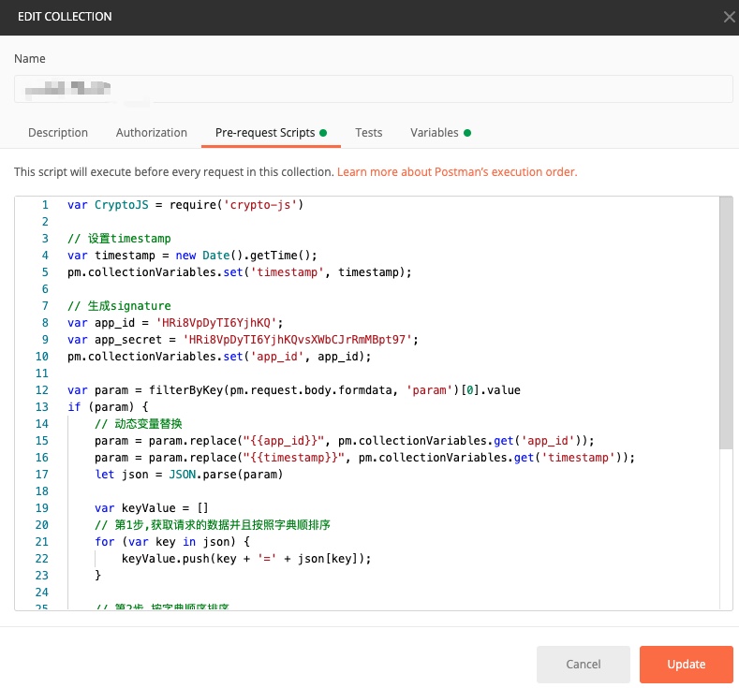
Task: Open the Authorization tab
Action: click(x=152, y=133)
